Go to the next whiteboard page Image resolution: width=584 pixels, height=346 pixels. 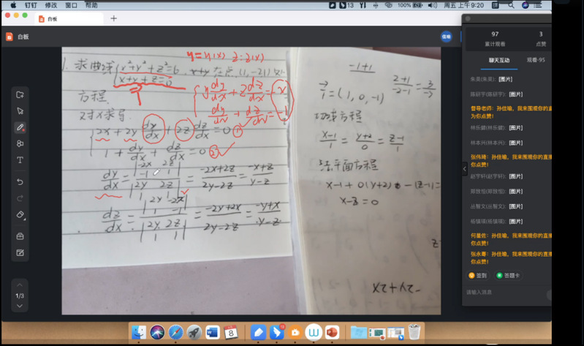pos(20,306)
